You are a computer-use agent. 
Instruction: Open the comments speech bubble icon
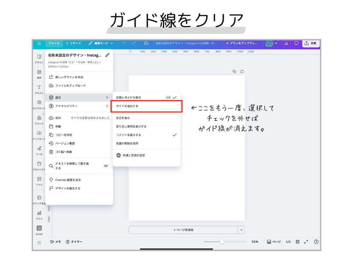click(x=296, y=43)
